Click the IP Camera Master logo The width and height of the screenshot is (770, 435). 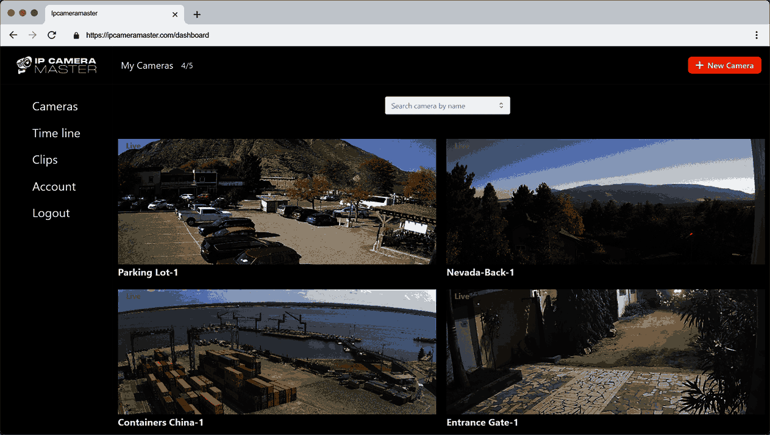[x=56, y=65]
